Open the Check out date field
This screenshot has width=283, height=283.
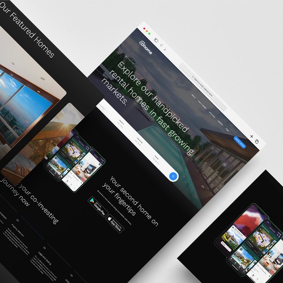pyautogui.click(x=139, y=142)
